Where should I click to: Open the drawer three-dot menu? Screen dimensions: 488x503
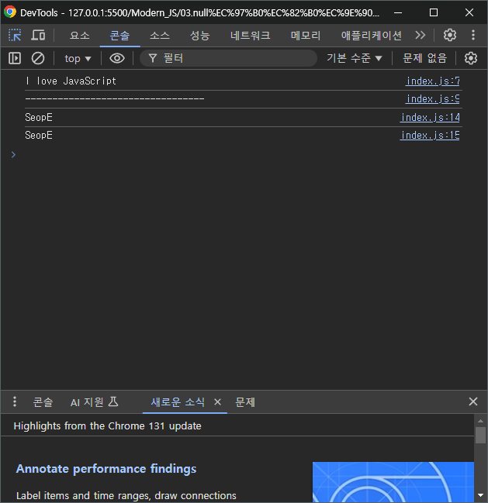[x=15, y=401]
